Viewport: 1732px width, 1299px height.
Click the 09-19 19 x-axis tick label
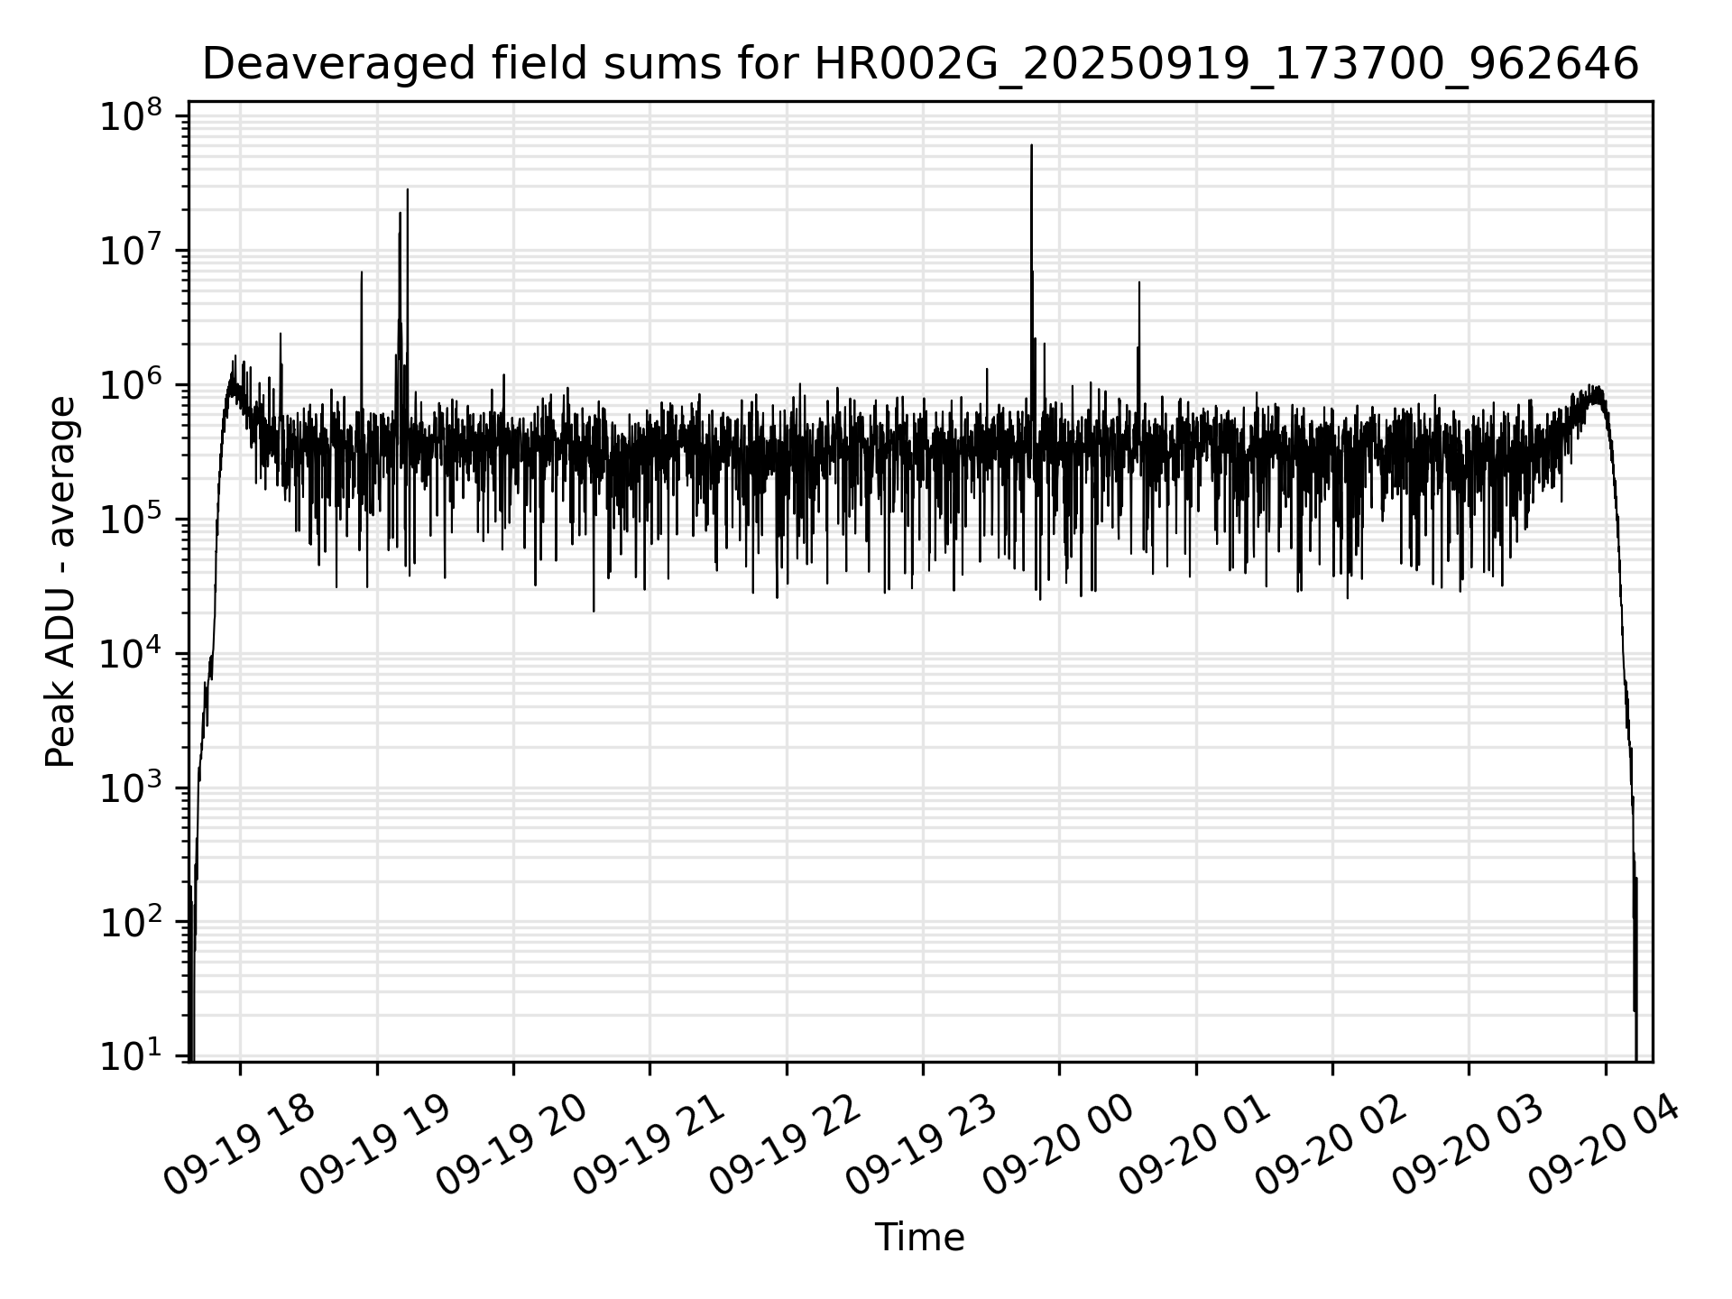click(375, 1146)
